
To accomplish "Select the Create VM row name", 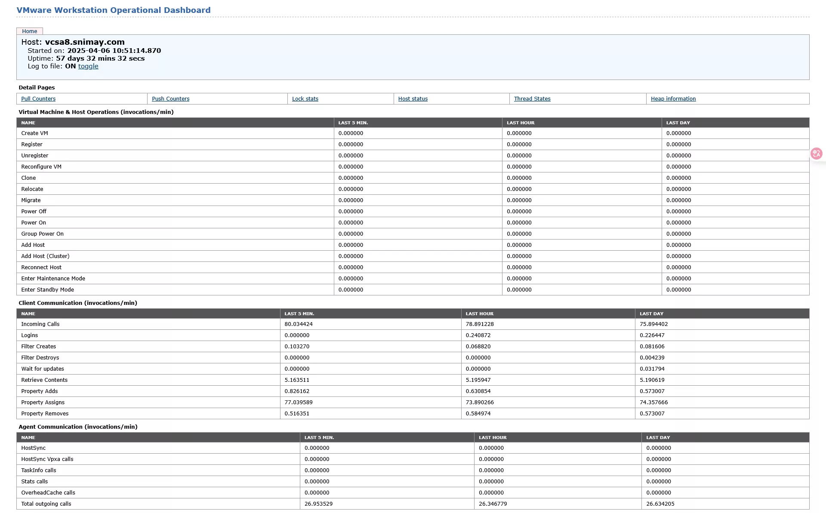I will 34,133.
